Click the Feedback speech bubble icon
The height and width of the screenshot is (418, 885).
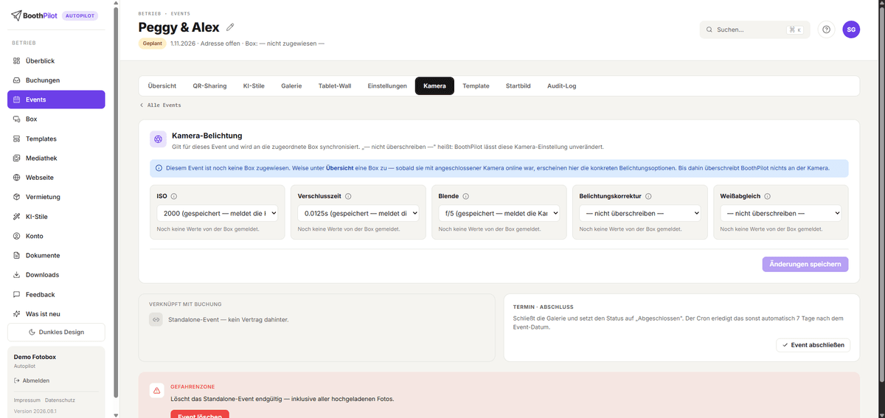click(17, 294)
